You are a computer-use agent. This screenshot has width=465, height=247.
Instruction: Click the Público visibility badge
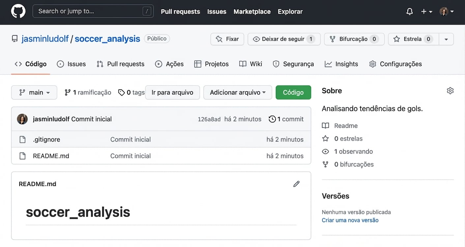pyautogui.click(x=157, y=39)
